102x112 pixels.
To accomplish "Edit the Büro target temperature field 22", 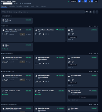I will pyautogui.click(x=22, y=34).
